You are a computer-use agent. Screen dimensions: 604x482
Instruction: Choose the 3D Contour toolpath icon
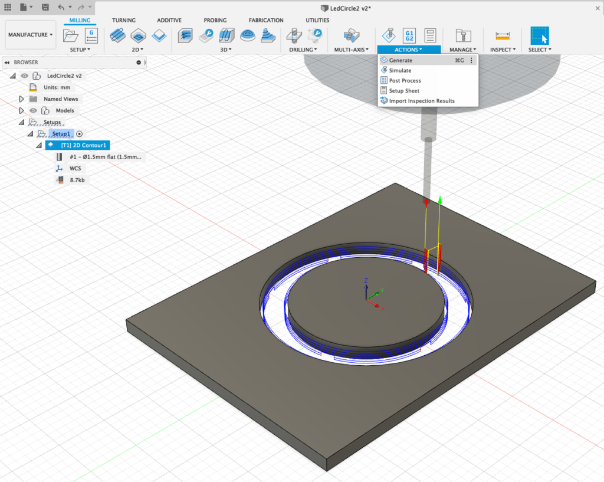pos(248,36)
